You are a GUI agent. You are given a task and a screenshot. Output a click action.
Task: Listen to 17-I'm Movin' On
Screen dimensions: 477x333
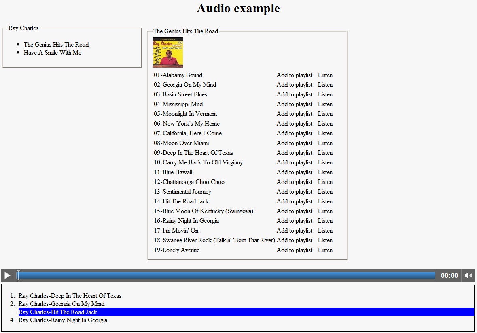click(x=325, y=231)
